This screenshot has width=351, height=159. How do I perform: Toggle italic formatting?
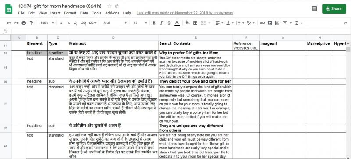(161, 23)
